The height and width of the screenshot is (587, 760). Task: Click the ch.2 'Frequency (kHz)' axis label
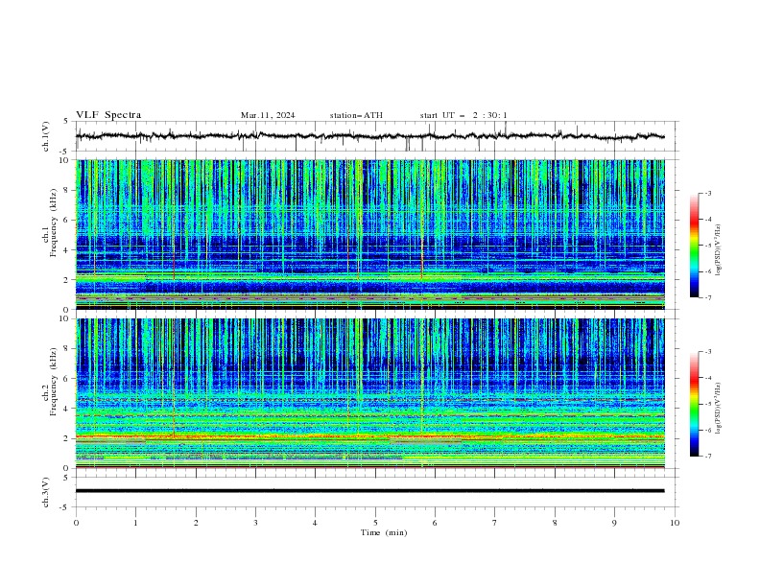click(x=54, y=380)
